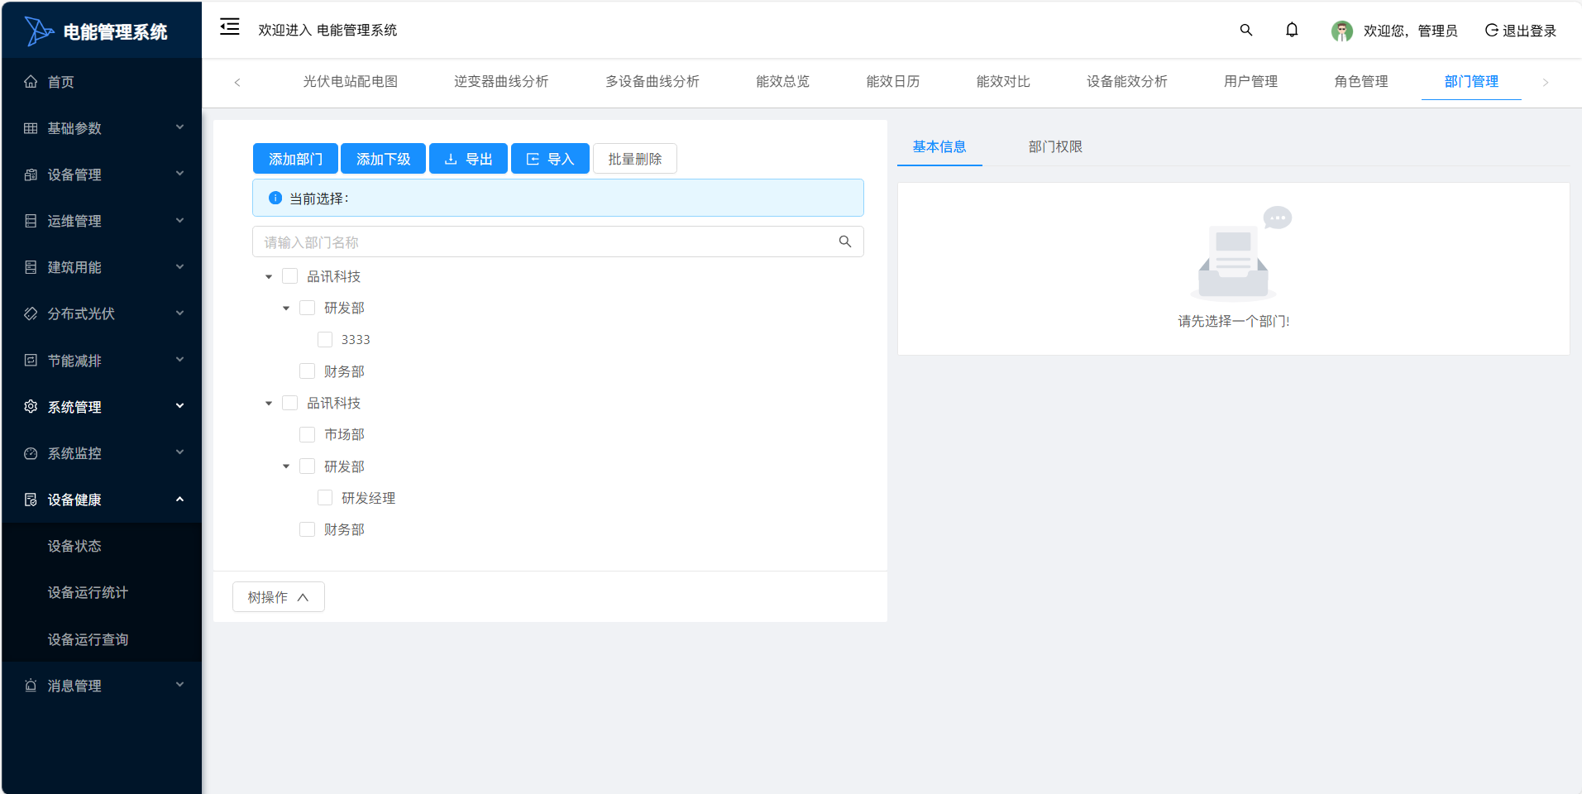The image size is (1582, 794).
Task: Click the 设备管理 sidebar icon
Action: click(31, 175)
